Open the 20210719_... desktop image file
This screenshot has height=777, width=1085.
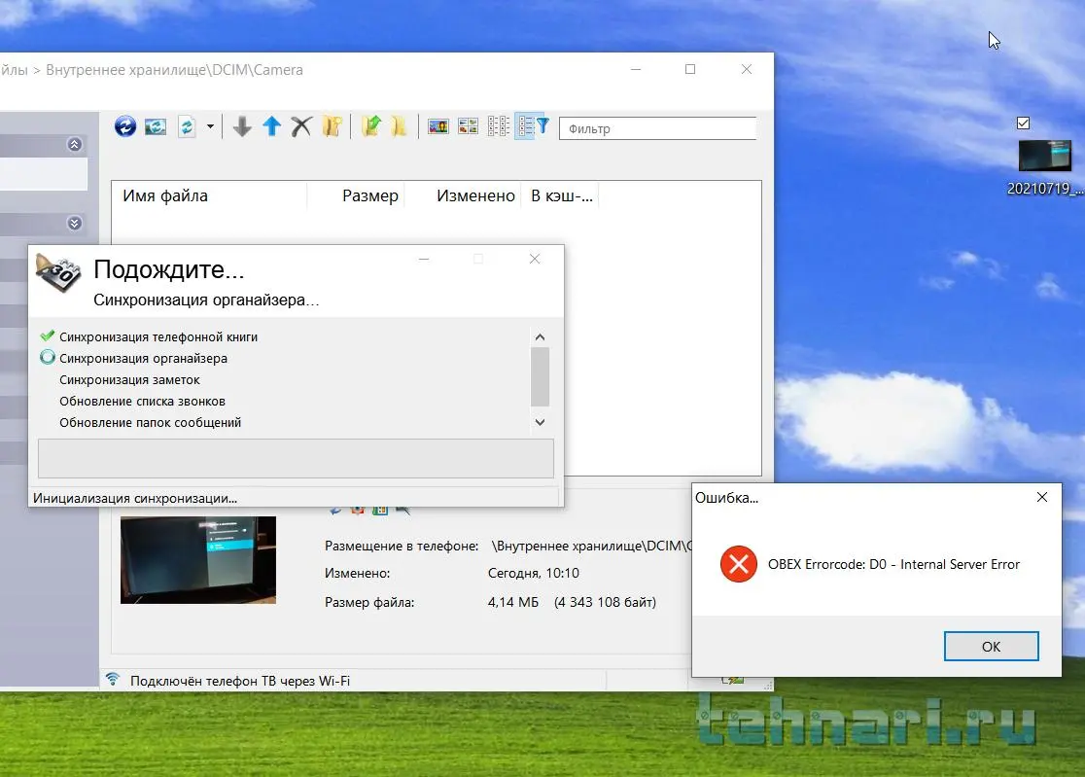(x=1045, y=167)
